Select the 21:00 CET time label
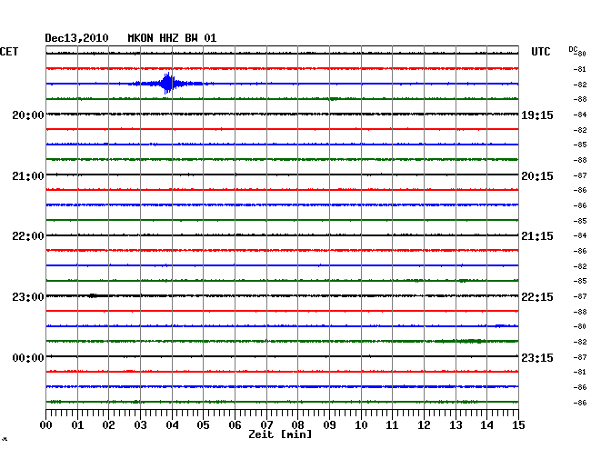Viewport: 591px width, 449px height. (28, 176)
